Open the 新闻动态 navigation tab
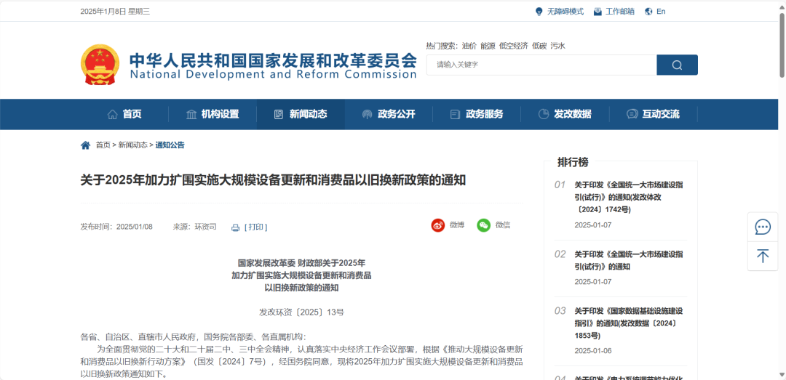Viewport: 786px width, 380px height. [x=301, y=114]
